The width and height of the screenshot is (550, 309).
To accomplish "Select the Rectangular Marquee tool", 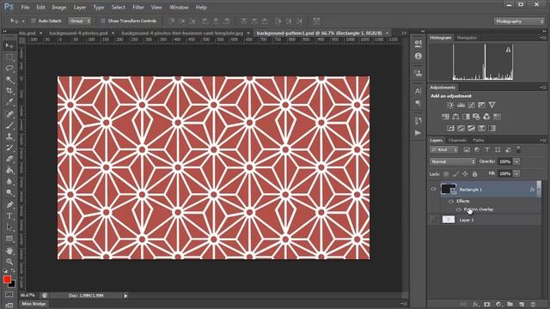I will coord(9,57).
